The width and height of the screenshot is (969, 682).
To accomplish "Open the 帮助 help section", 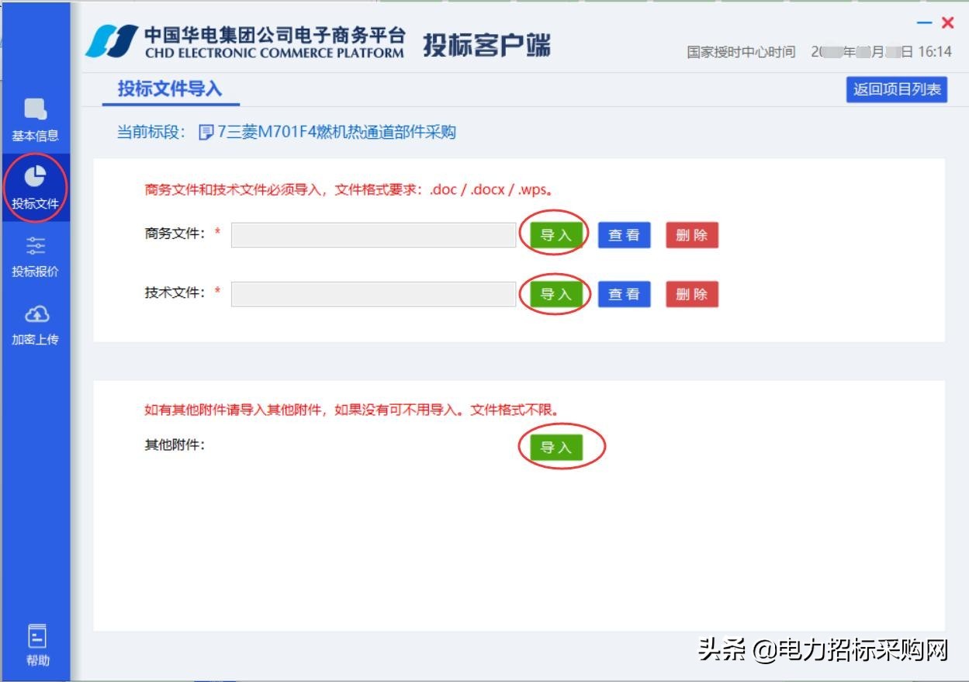I will tap(36, 642).
